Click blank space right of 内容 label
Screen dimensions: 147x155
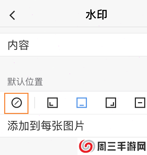click(x=88, y=45)
